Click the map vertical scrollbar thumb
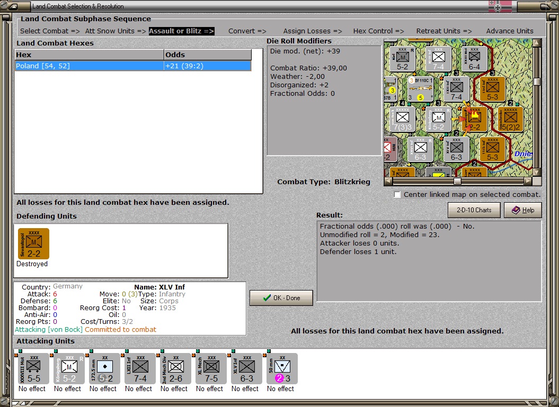The image size is (559, 407). [537, 82]
